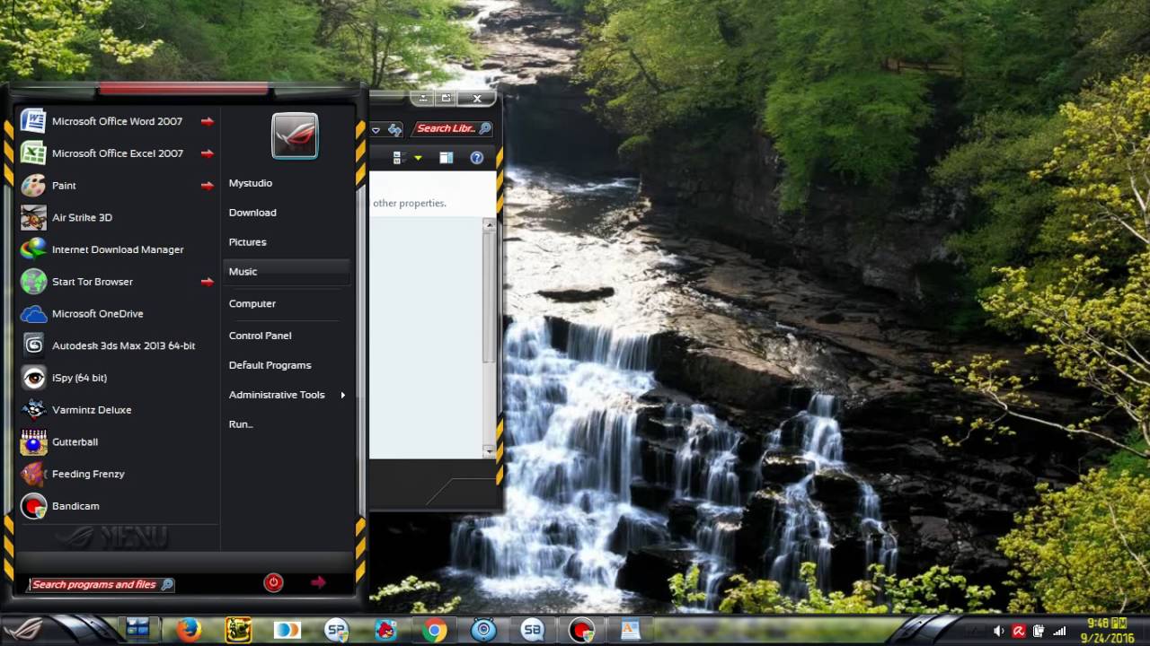Launch Microsoft Office Excel 2007
The width and height of the screenshot is (1150, 646).
pos(117,153)
